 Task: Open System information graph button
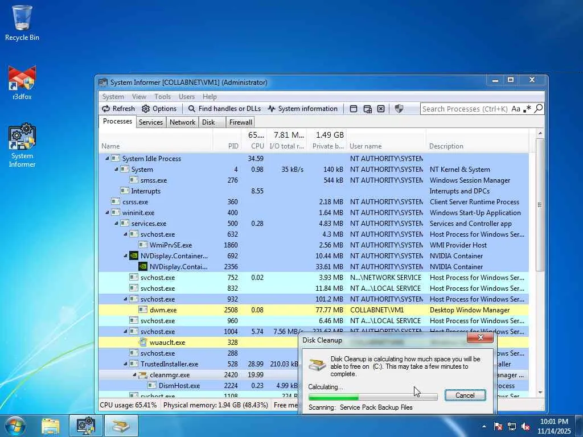point(303,109)
